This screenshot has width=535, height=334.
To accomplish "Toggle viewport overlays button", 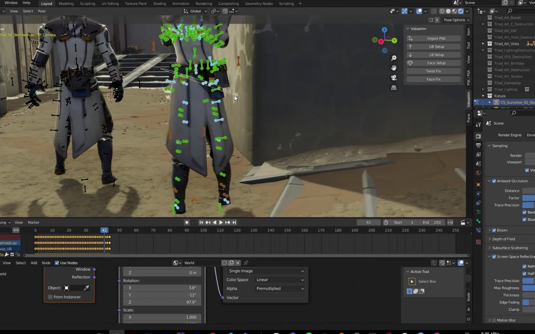I will (x=419, y=11).
